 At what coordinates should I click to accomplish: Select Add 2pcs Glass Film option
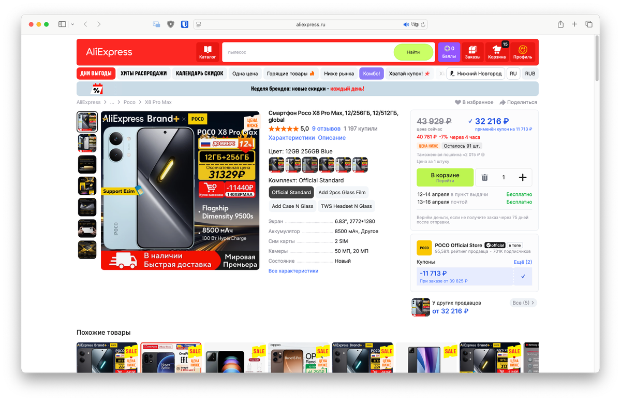pos(342,192)
